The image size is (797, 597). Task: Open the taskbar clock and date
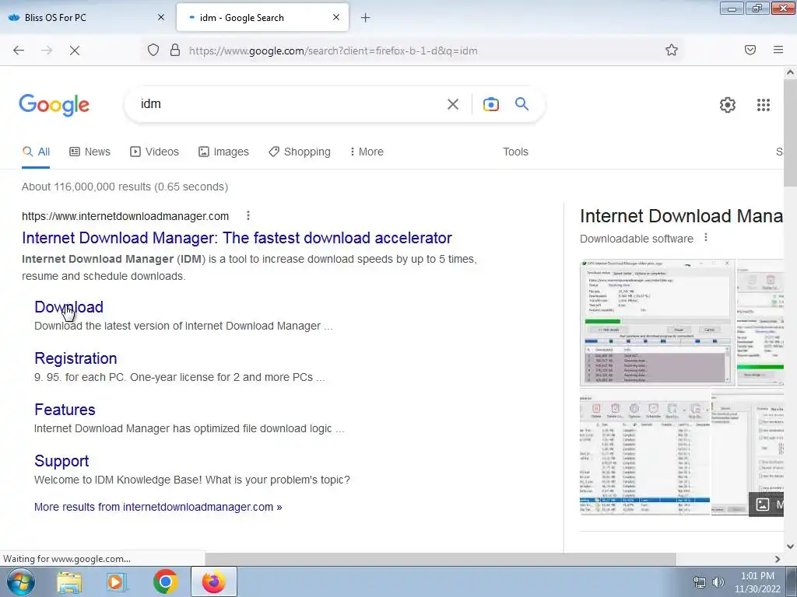click(757, 582)
